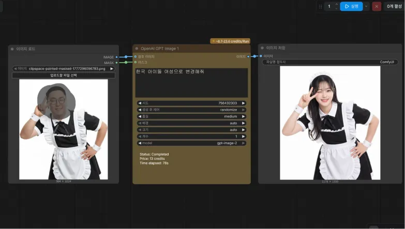The image size is (405, 229).
Task: Step 크기 backward with its left arrow
Action: coord(140,130)
